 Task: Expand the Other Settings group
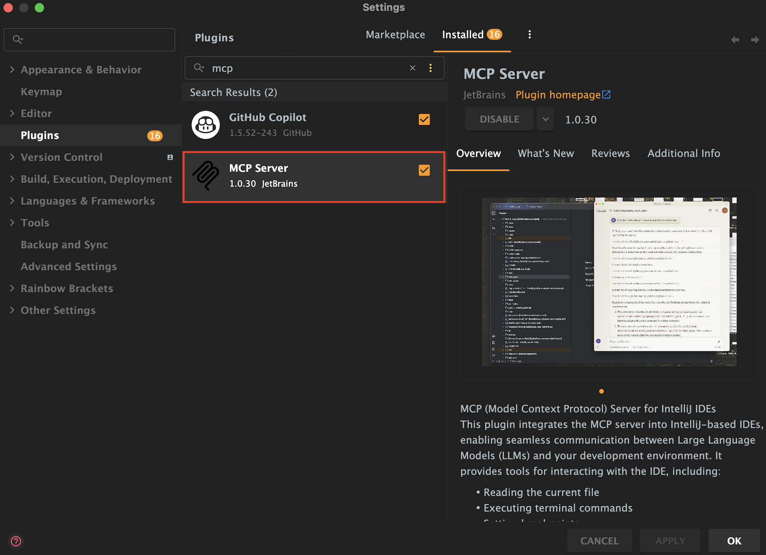click(12, 310)
